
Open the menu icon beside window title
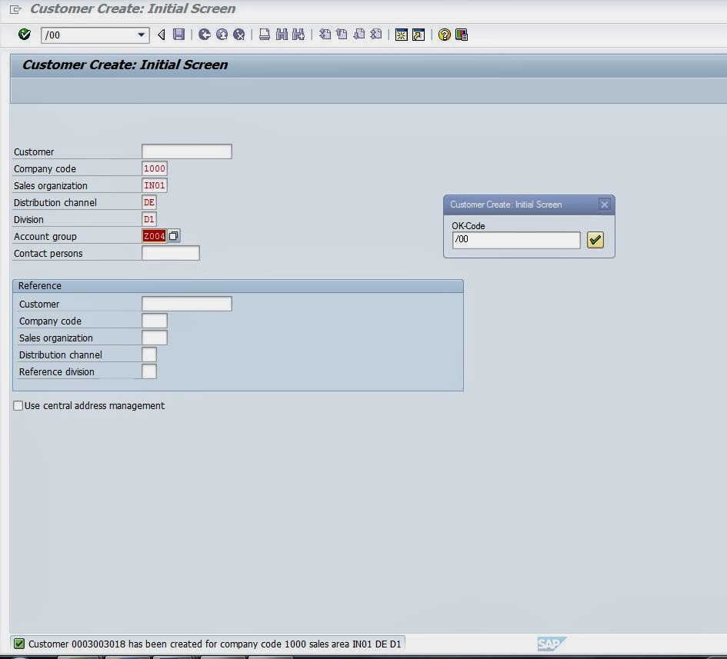[x=15, y=9]
